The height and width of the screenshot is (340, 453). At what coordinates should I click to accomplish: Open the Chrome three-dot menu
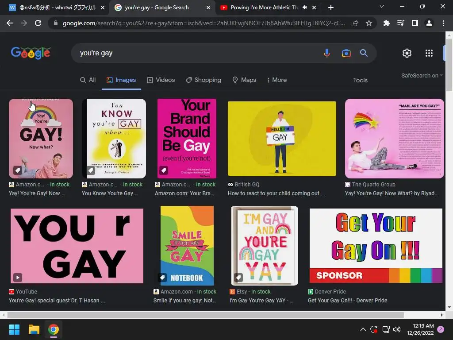[x=443, y=23]
